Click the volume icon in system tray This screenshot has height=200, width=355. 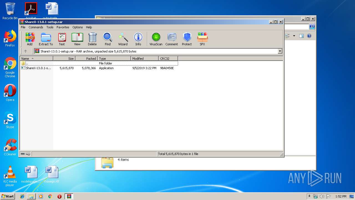click(322, 196)
